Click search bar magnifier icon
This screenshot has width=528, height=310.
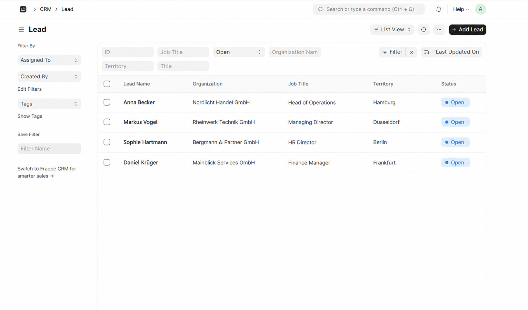(320, 9)
